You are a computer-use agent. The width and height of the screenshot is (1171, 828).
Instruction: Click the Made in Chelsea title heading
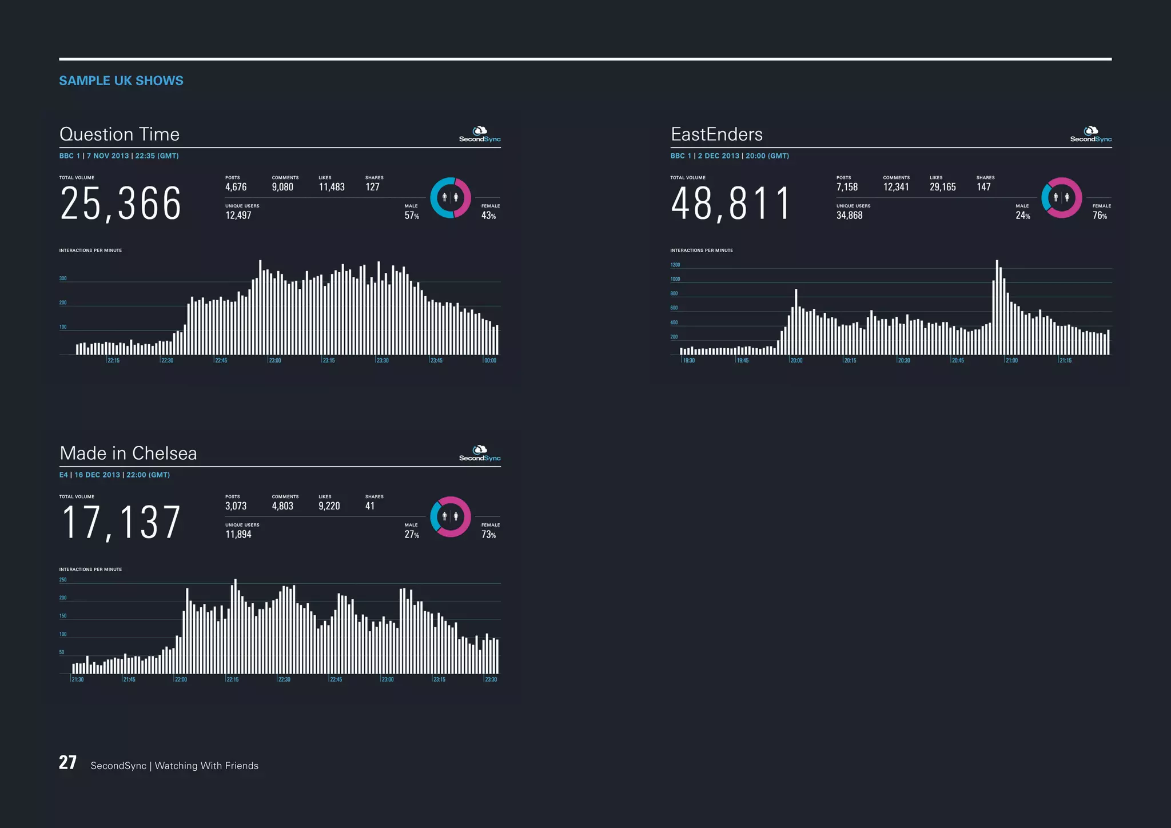[x=128, y=453]
